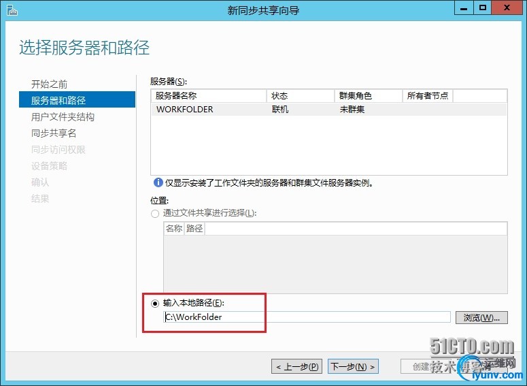Open the 设备策略 step
527x386 pixels.
(49, 166)
